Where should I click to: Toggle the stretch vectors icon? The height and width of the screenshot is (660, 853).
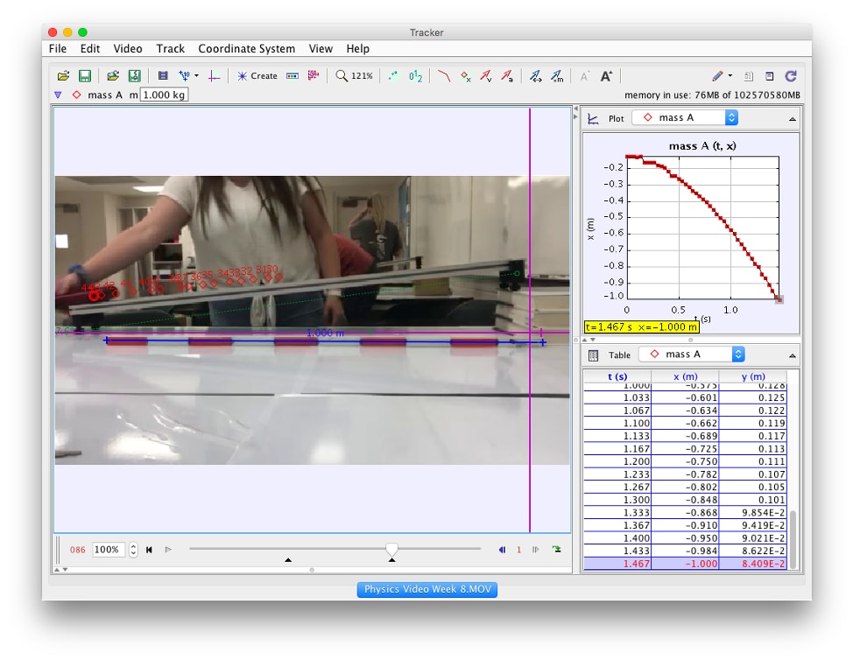click(536, 76)
